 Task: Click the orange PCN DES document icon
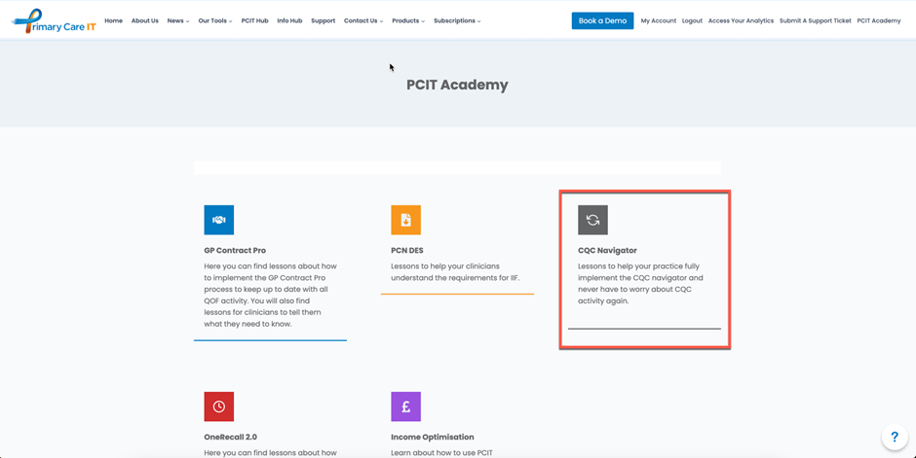click(x=405, y=220)
